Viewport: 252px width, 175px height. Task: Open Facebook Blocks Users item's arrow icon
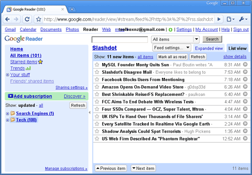(x=245, y=79)
